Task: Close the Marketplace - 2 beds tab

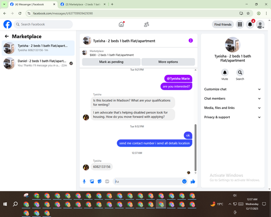Action: pyautogui.click(x=105, y=4)
